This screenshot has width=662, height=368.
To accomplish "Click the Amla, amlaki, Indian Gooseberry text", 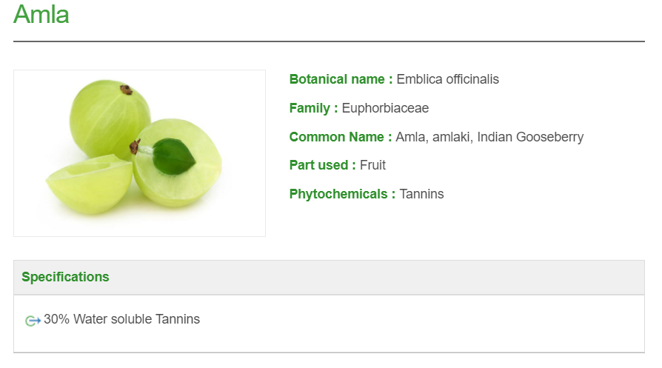I will point(489,137).
